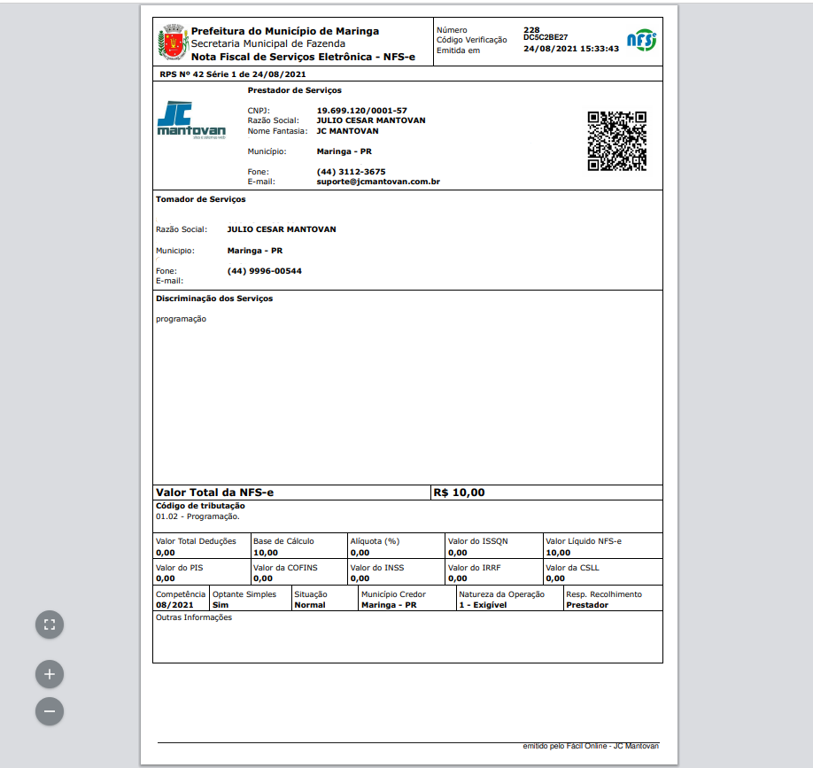Click the Maringá municipal coat of arms
813x768 pixels.
[172, 42]
